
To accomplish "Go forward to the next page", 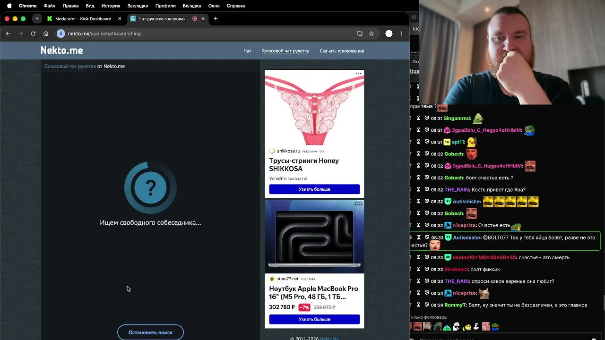I will pyautogui.click(x=20, y=34).
